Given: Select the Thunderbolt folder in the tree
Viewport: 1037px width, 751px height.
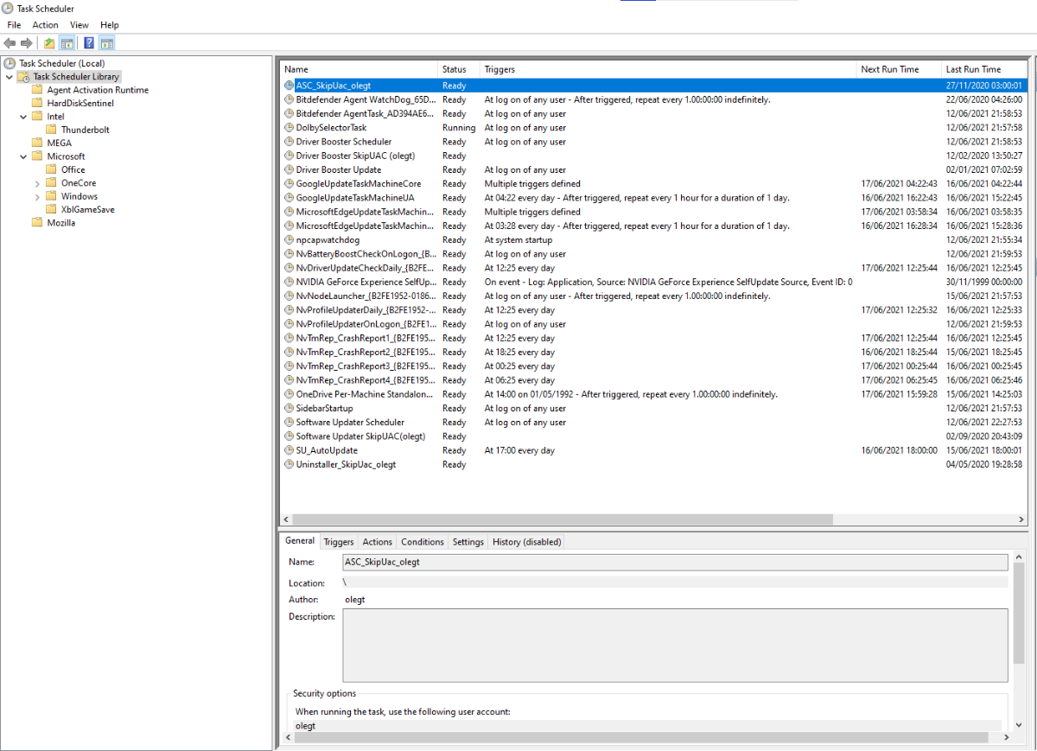Looking at the screenshot, I should click(85, 130).
